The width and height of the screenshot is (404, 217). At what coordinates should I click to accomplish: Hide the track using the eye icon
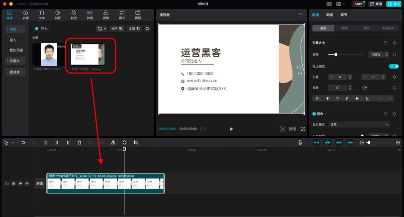[x=20, y=183]
